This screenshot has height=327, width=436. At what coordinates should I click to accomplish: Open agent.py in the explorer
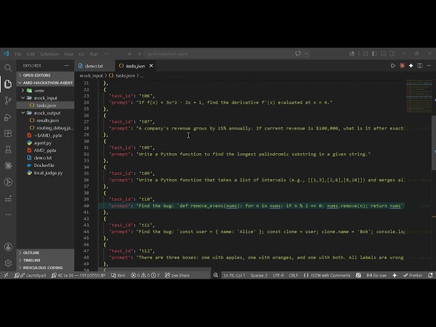(42, 143)
